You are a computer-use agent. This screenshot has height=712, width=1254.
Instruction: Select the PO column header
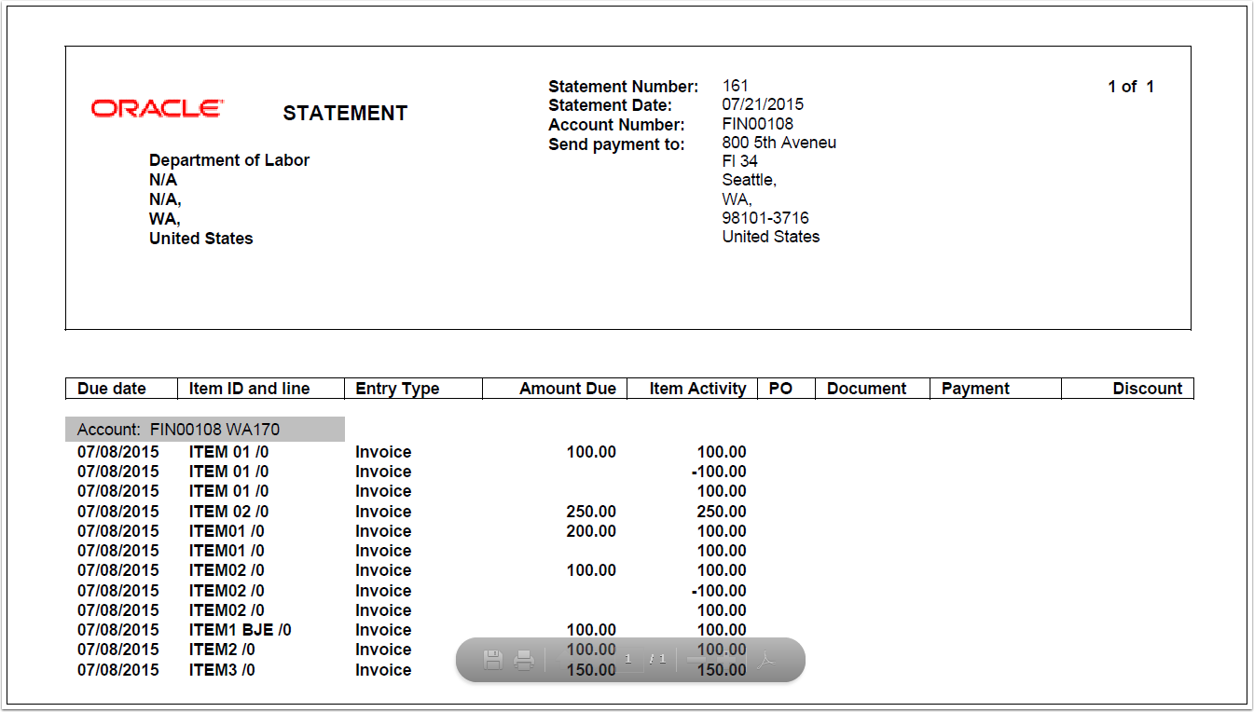coord(787,389)
